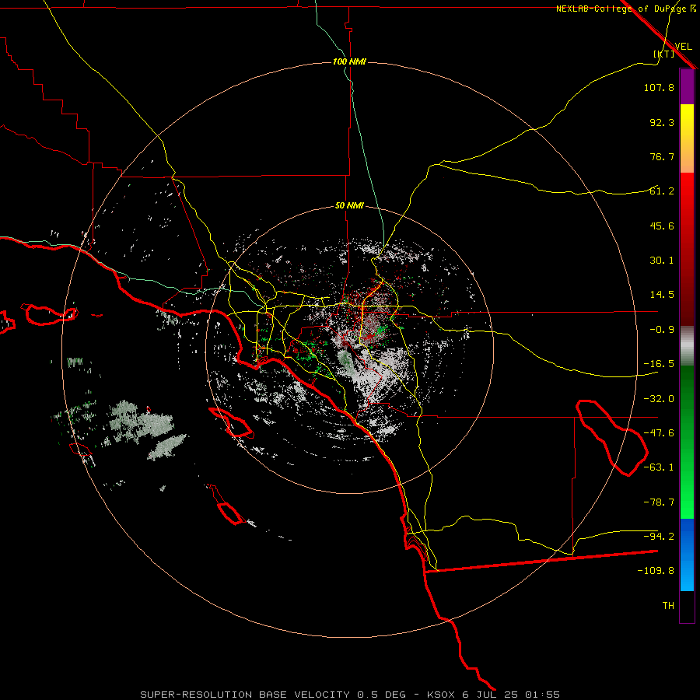Click the SUPER-RESOLUTION BASE VELOCITY caption text
The height and width of the screenshot is (700, 700).
coord(245,695)
